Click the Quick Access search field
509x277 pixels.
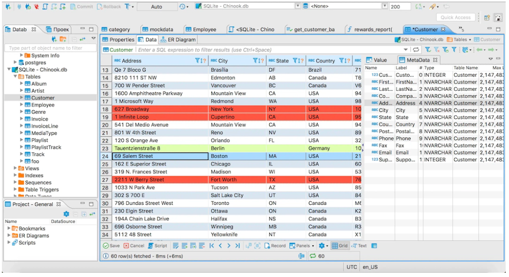tap(456, 18)
